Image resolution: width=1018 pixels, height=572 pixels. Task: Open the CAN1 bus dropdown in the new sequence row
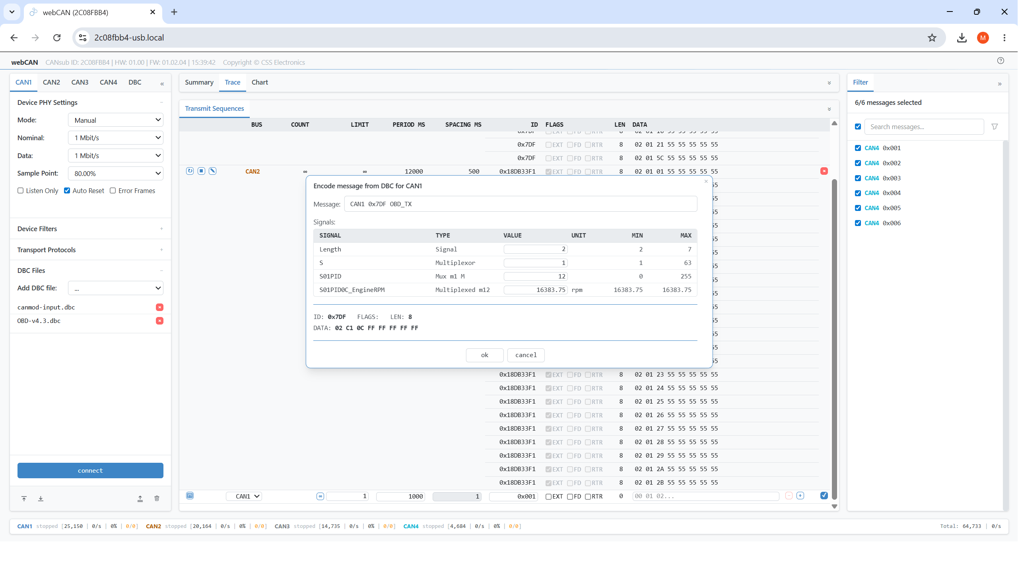coord(244,496)
